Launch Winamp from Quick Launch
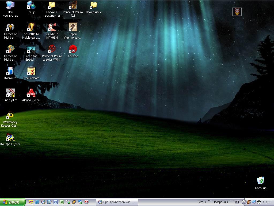 (74, 202)
